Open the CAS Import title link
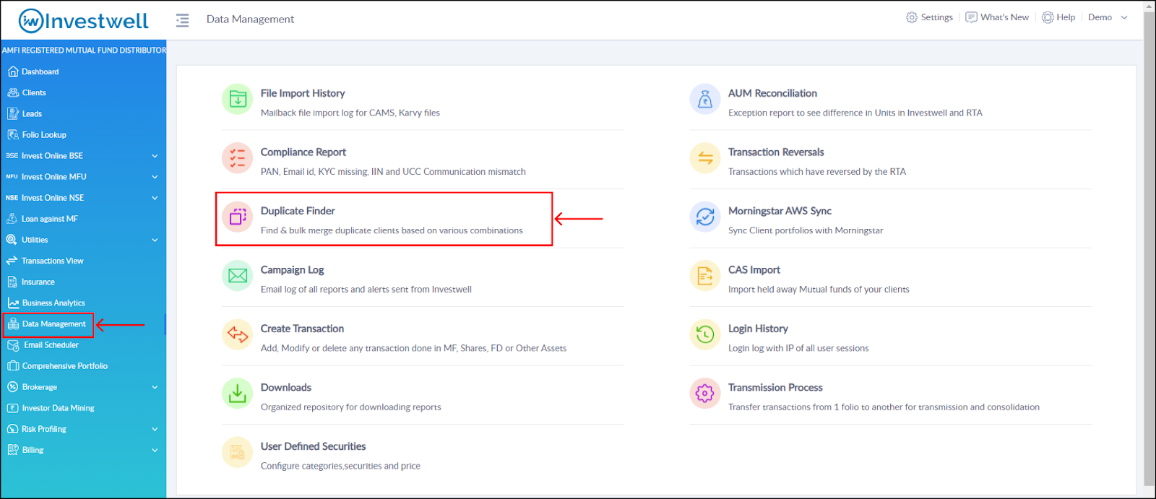Viewport: 1156px width, 499px height. click(754, 270)
